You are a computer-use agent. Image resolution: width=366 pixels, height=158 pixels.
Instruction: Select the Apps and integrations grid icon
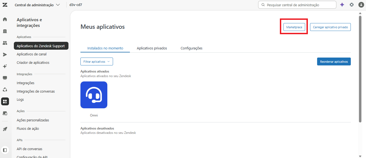point(5,102)
